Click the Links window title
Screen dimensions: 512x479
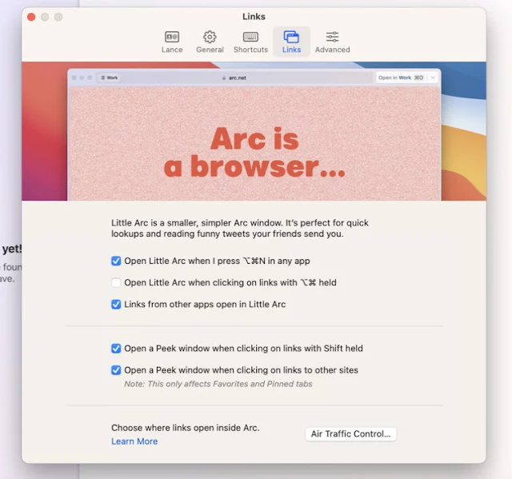point(254,17)
